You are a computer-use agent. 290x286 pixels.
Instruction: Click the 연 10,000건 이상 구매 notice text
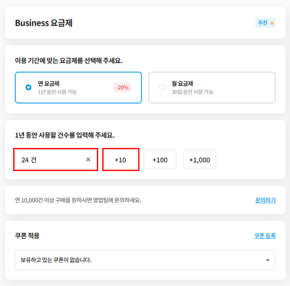click(78, 200)
